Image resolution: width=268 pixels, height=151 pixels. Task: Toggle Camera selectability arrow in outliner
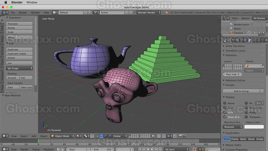259,33
